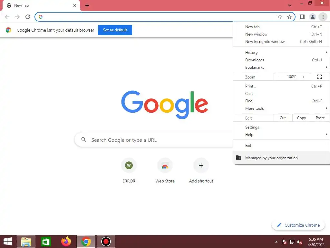Open Microsoft Store from the taskbar
The height and width of the screenshot is (248, 330).
pos(46,242)
